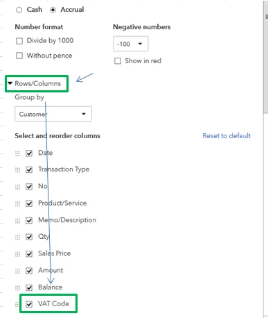Screen dimensions: 268x318
Task: Uncheck the Balance column checkbox
Action: click(x=29, y=287)
